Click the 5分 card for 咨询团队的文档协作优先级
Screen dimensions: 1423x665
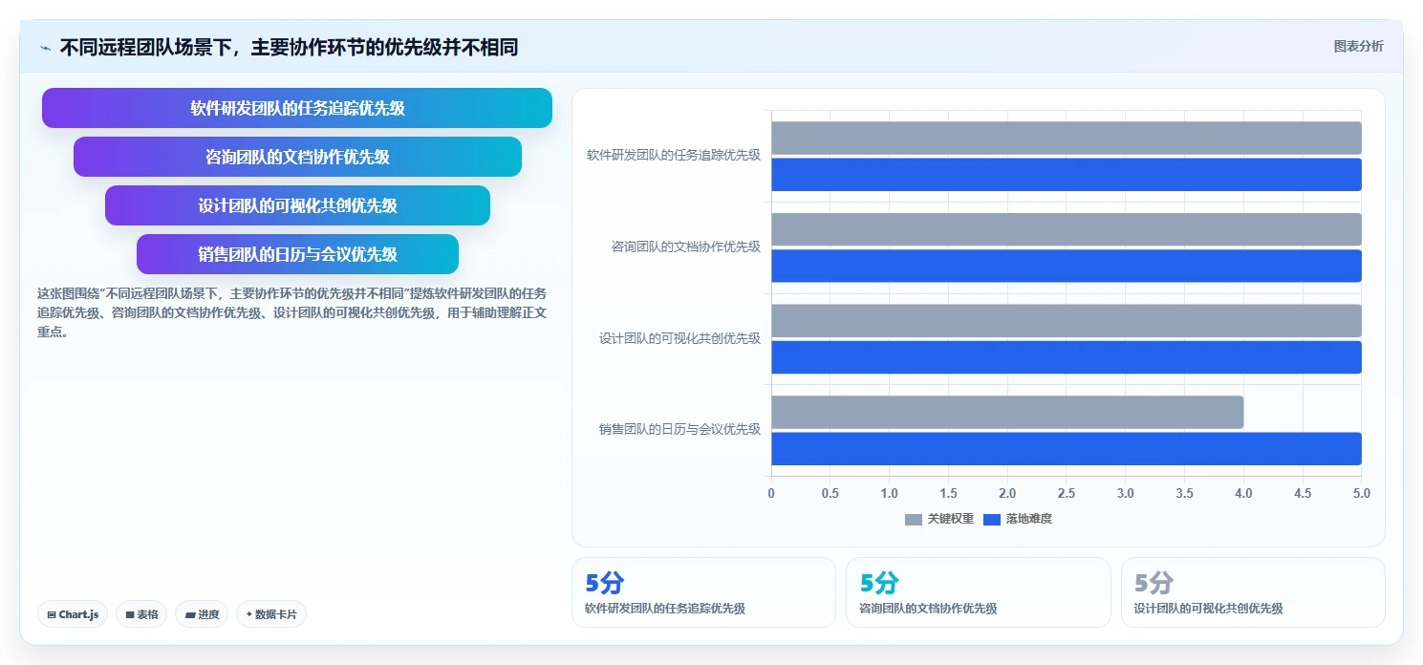click(979, 592)
